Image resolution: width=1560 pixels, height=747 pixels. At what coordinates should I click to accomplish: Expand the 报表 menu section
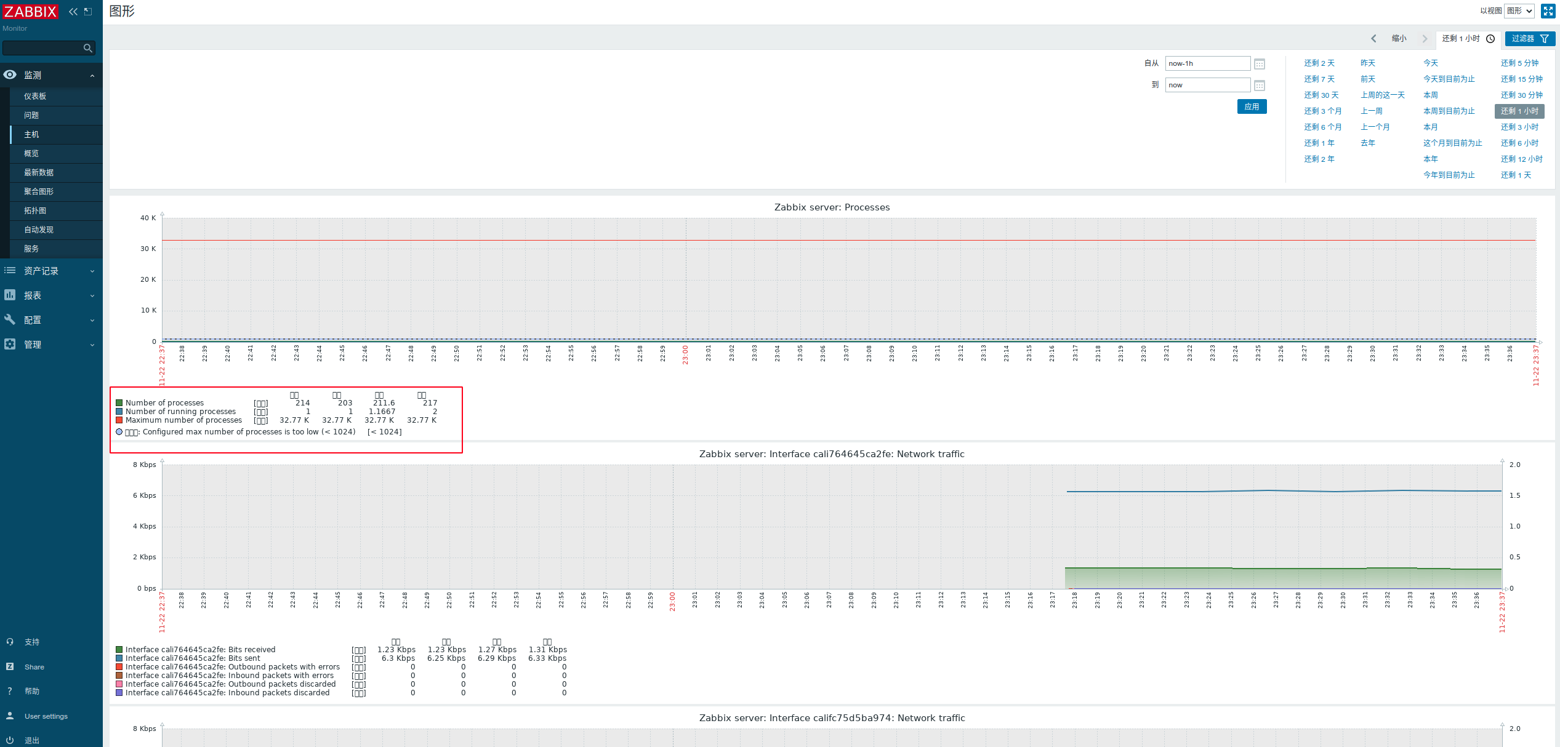[92, 296]
